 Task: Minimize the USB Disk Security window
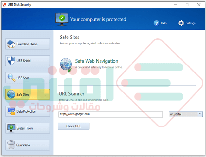pyautogui.click(x=175, y=5)
